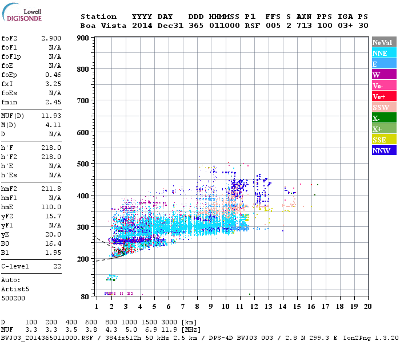Image resolution: width=400 pixels, height=342 pixels.
Task: Click the 900 km height axis label
Action: pos(83,38)
